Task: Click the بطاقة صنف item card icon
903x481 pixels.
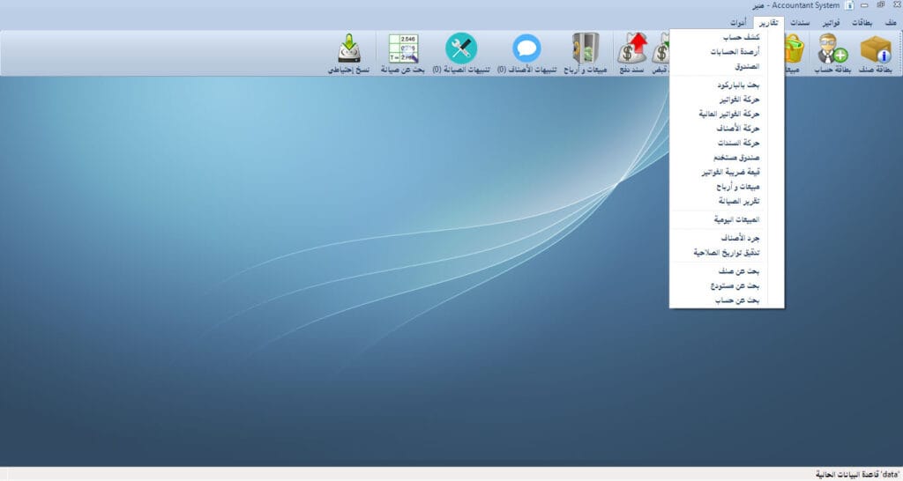Action: click(875, 49)
